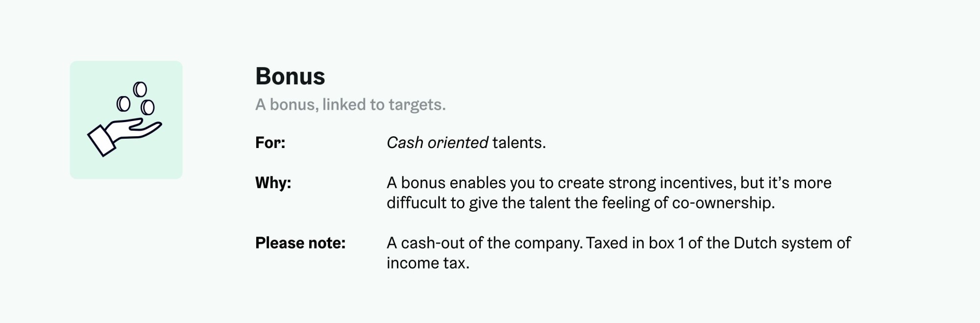This screenshot has height=323, width=980.
Task: Click the "For:" label
Action: click(270, 143)
